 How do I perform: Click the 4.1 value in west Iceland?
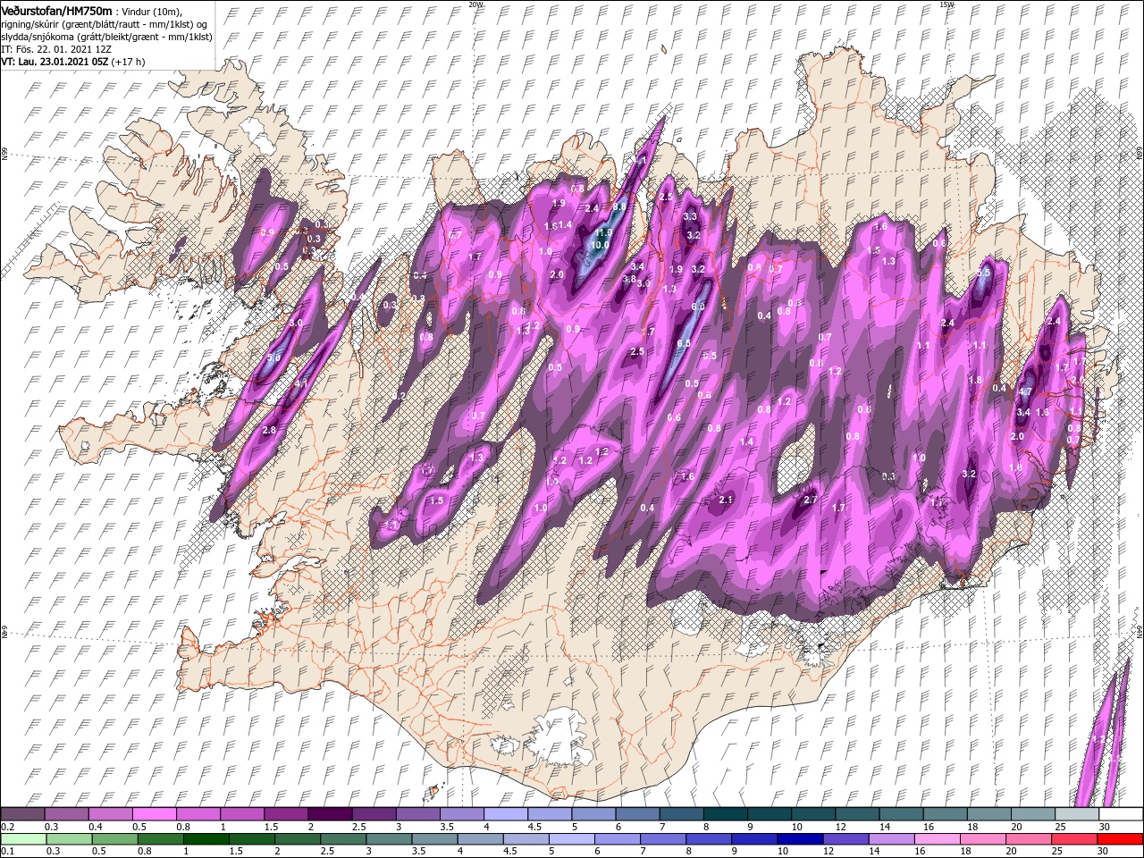click(301, 384)
